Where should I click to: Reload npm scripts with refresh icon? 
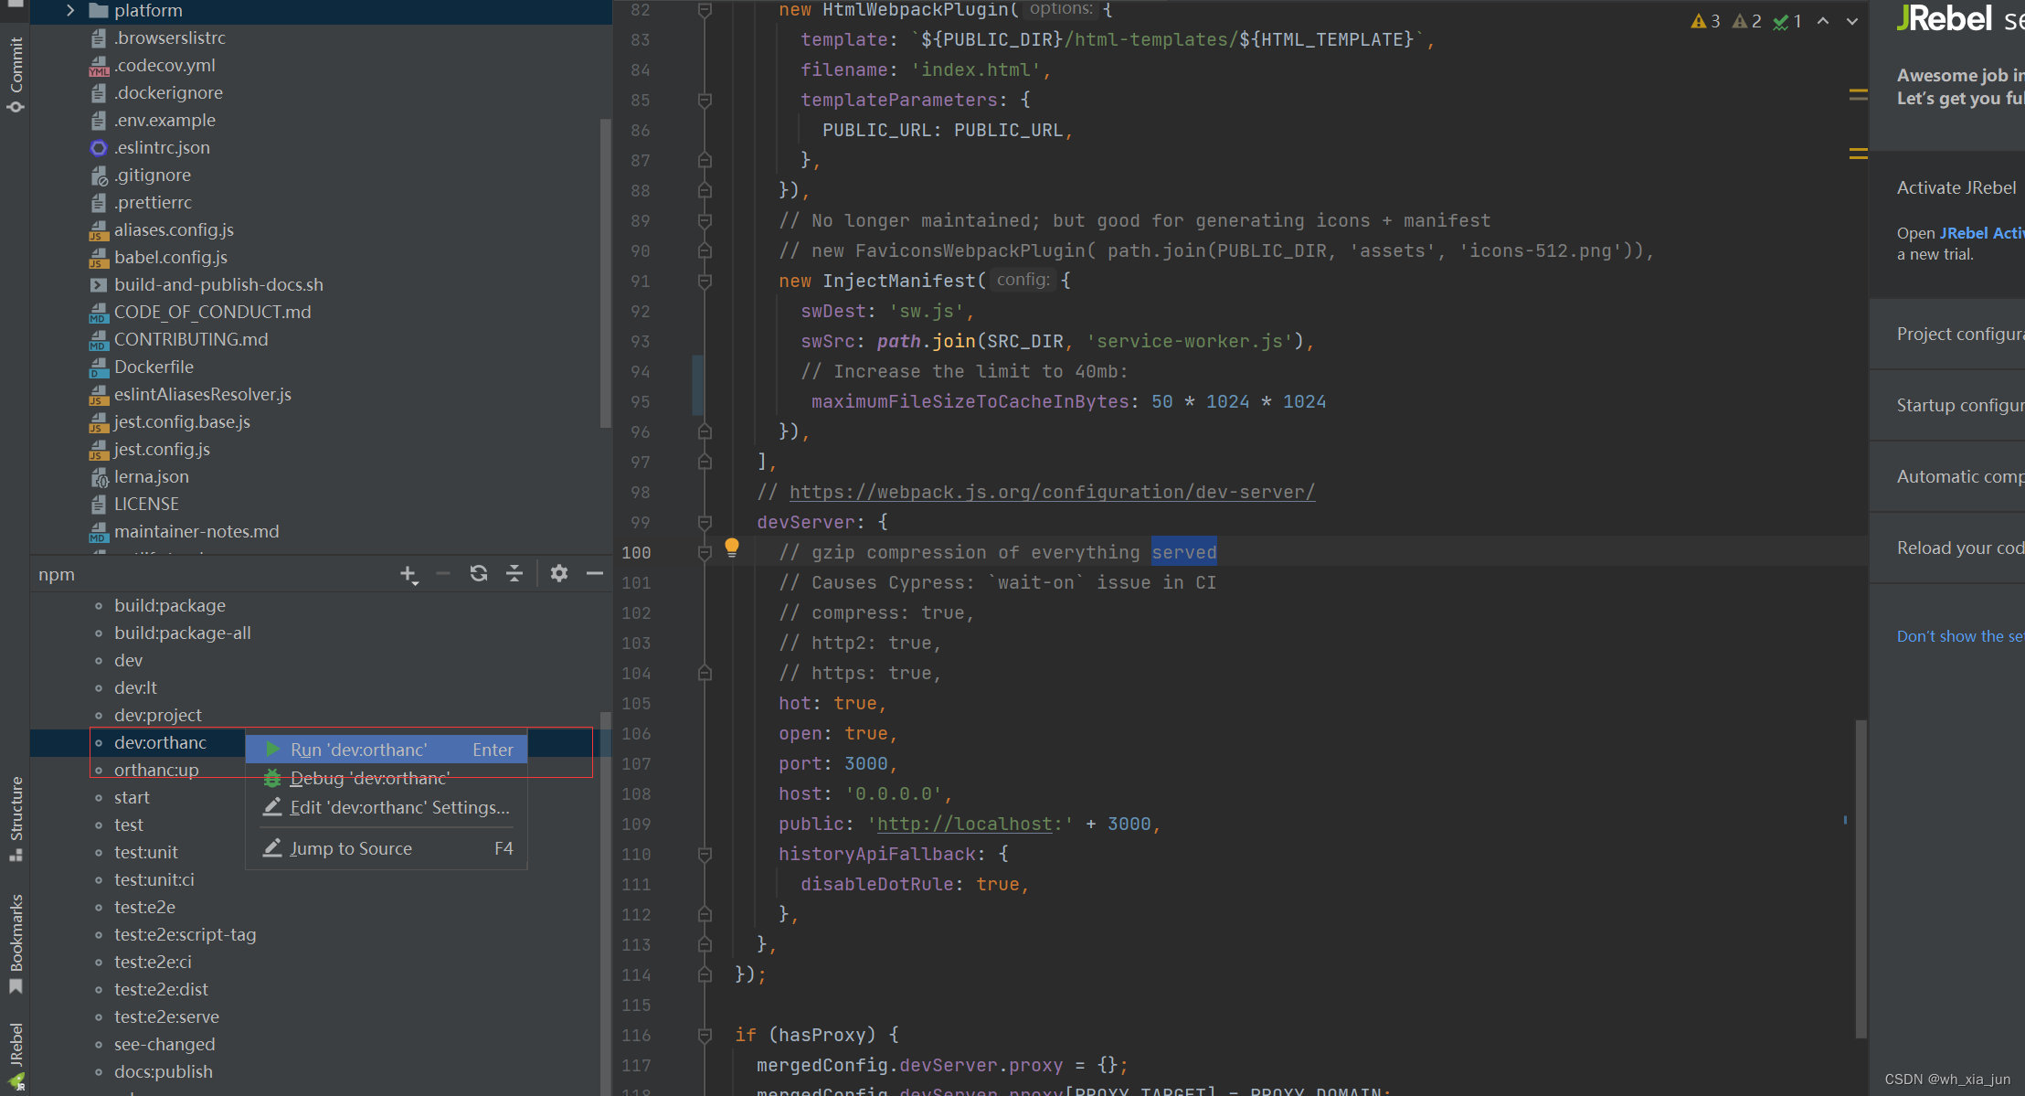coord(478,573)
